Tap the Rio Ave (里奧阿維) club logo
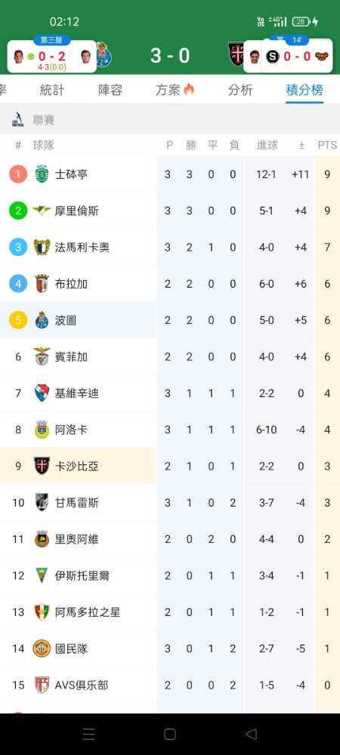This screenshot has width=340, height=755. [42, 539]
